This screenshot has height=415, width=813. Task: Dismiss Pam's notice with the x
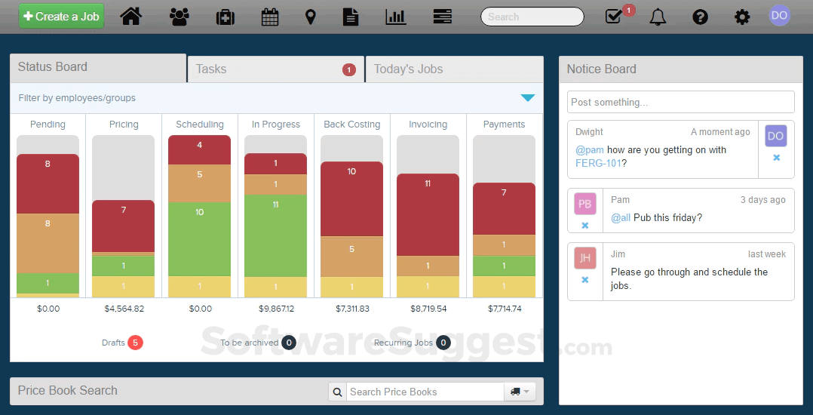pos(585,226)
